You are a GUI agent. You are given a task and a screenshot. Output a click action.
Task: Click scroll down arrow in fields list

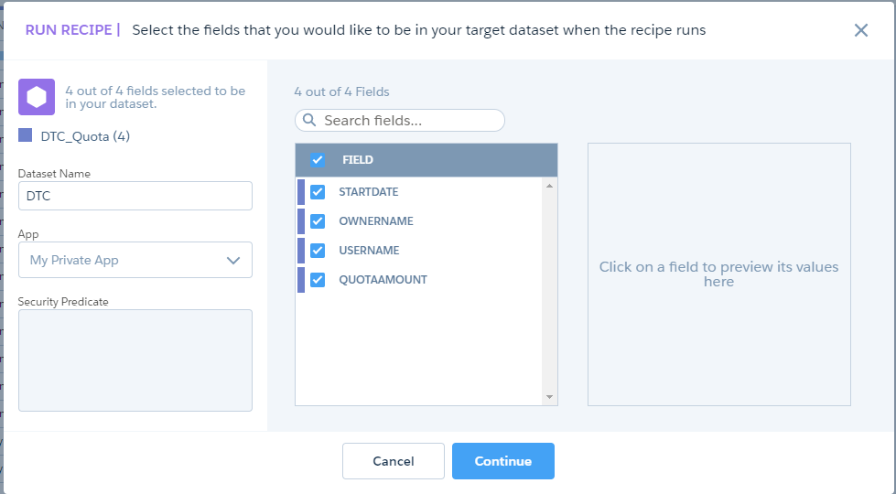click(550, 397)
